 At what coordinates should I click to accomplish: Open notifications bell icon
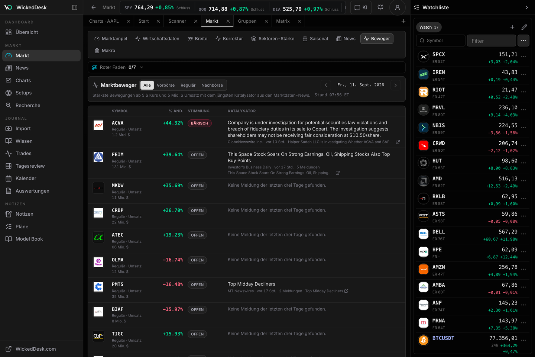[380, 7]
